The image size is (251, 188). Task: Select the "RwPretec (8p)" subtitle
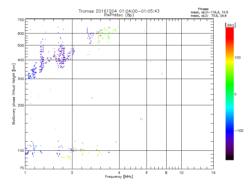pos(119,15)
